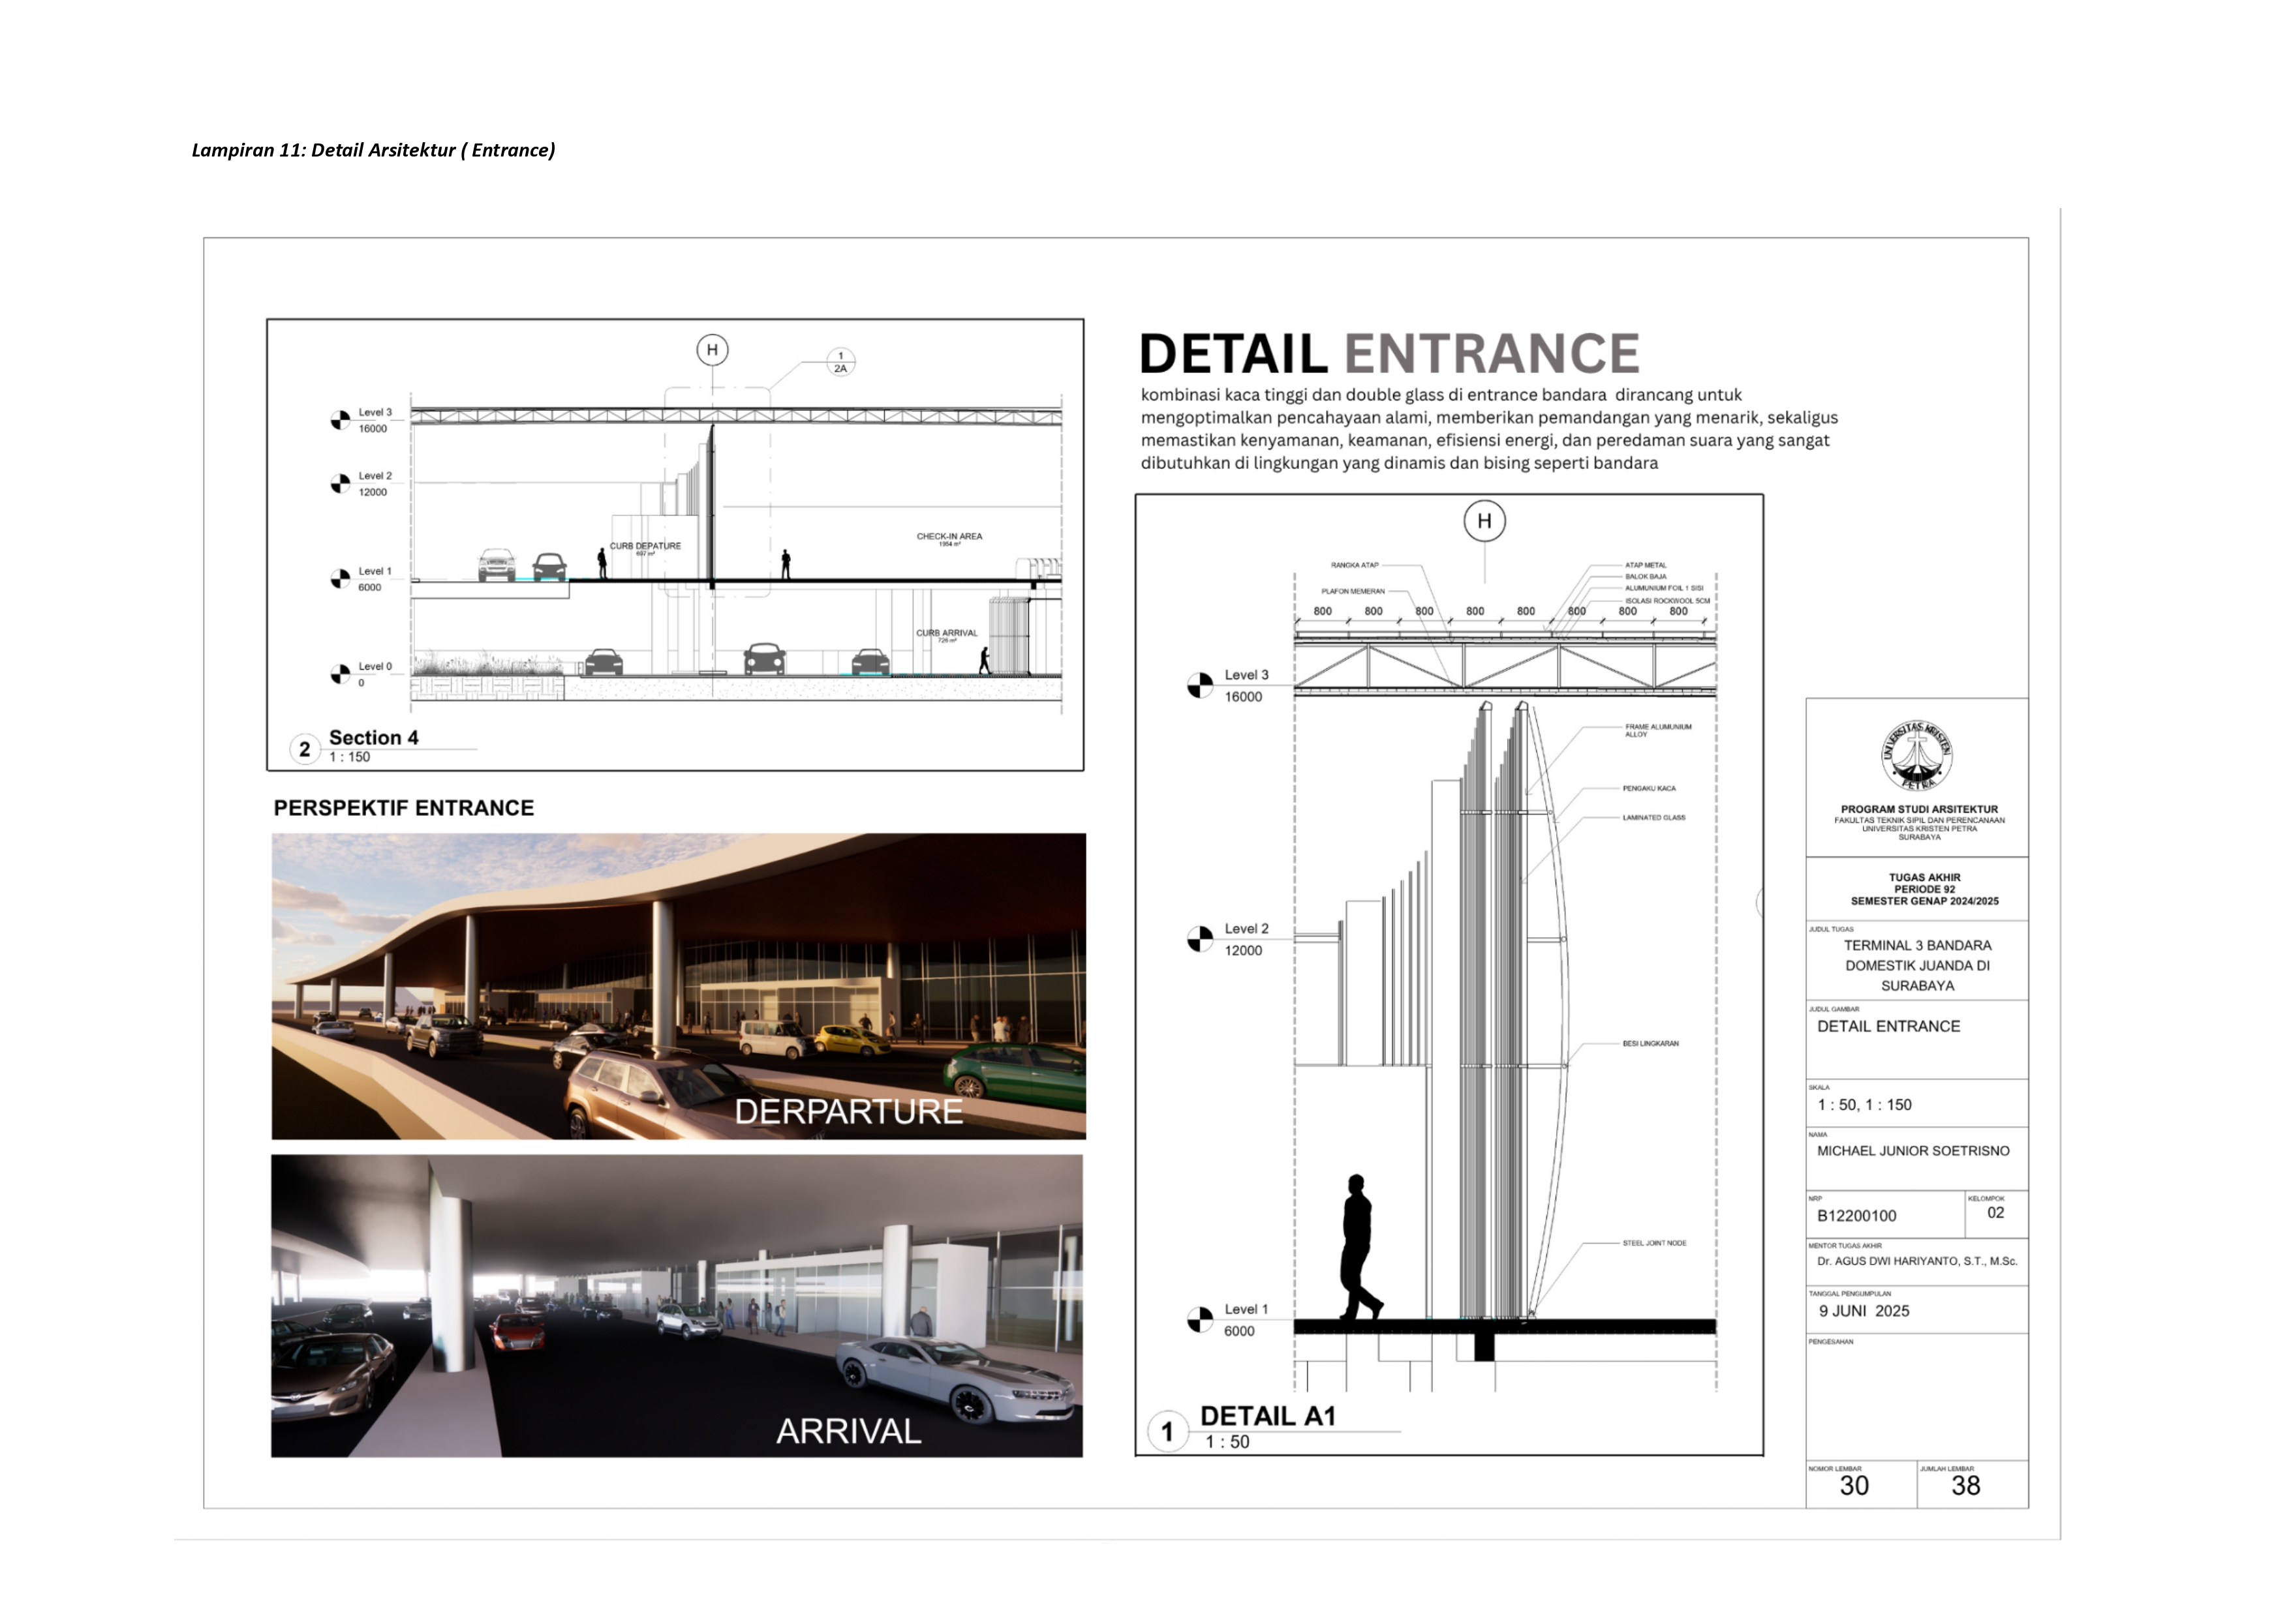The height and width of the screenshot is (1618, 2289).
Task: Open the ARRIVAL perspective render image
Action: click(676, 1305)
